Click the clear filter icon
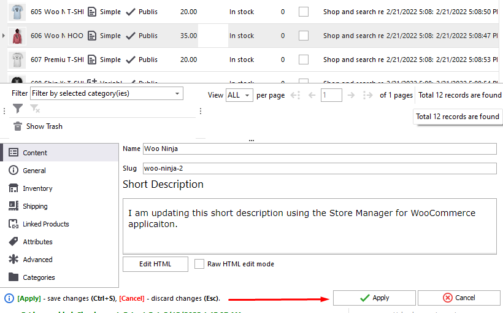This screenshot has width=503, height=313. [34, 109]
